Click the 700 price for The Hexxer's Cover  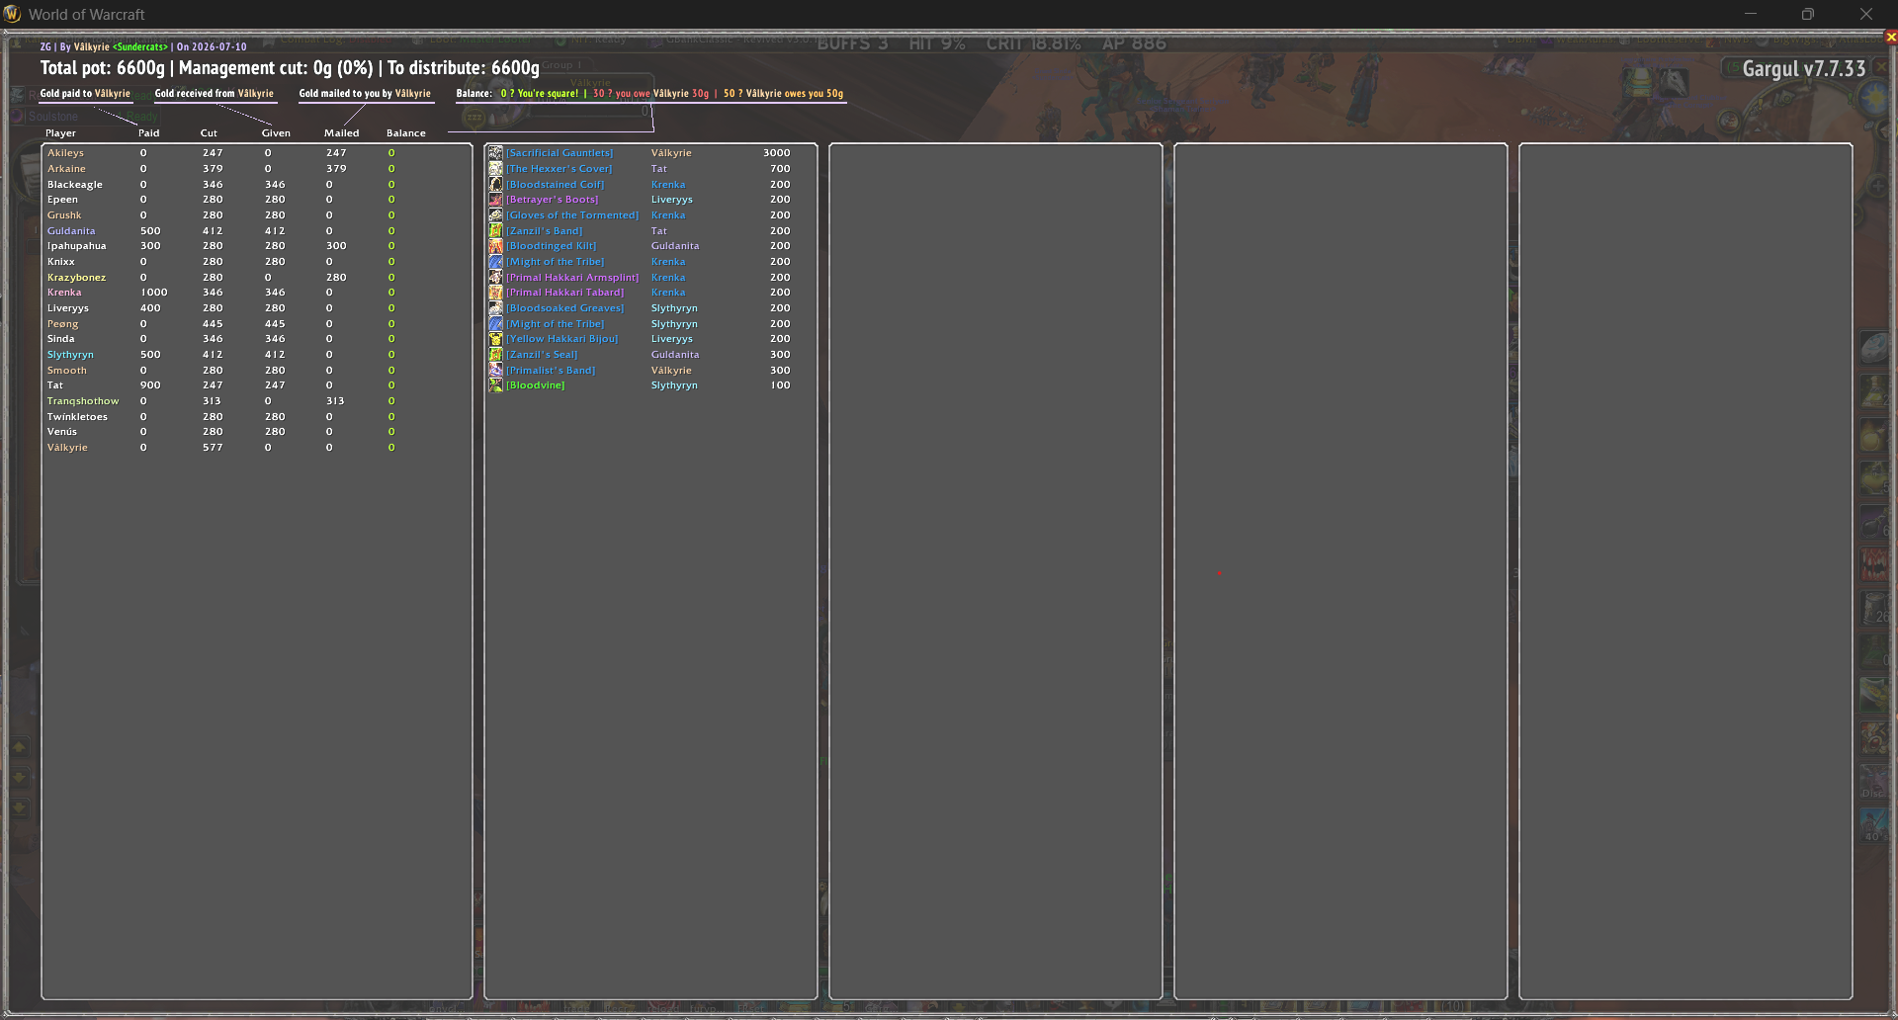point(780,169)
